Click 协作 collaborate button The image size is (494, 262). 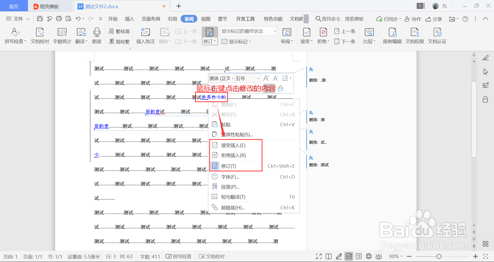pos(413,19)
